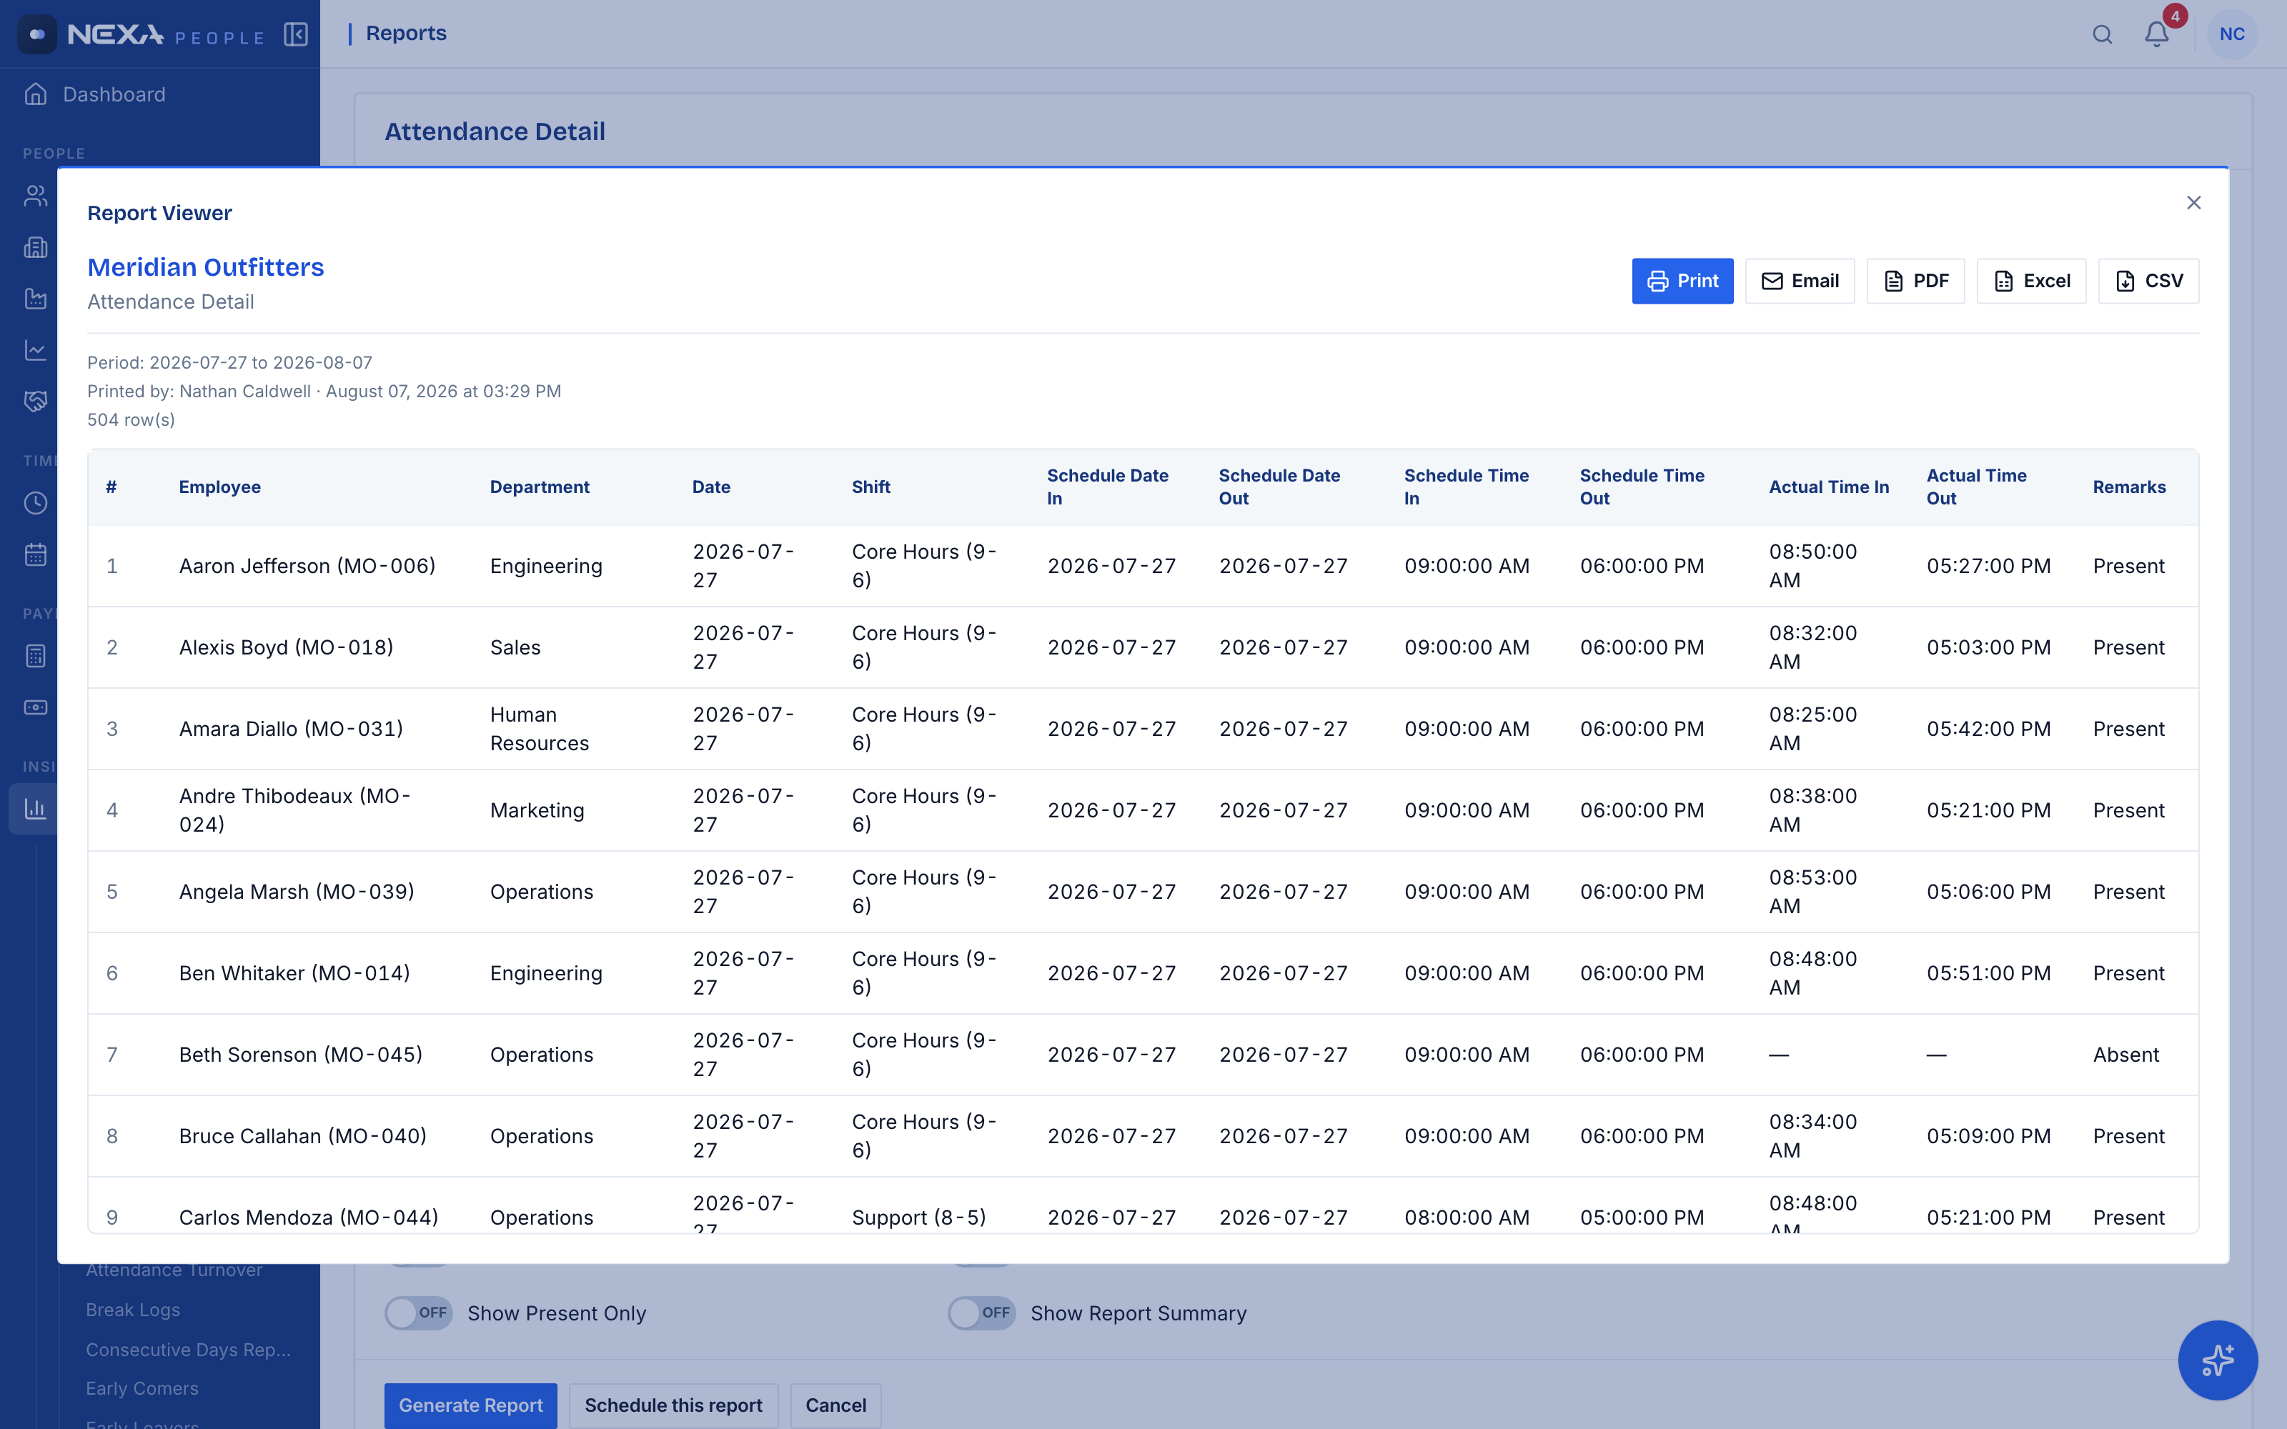Click the Actual Time In header
The image size is (2287, 1429).
(1829, 487)
